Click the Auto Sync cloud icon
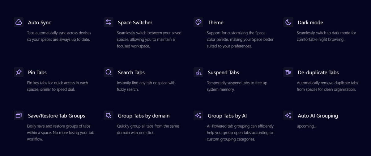This screenshot has width=371, height=156. click(x=19, y=22)
